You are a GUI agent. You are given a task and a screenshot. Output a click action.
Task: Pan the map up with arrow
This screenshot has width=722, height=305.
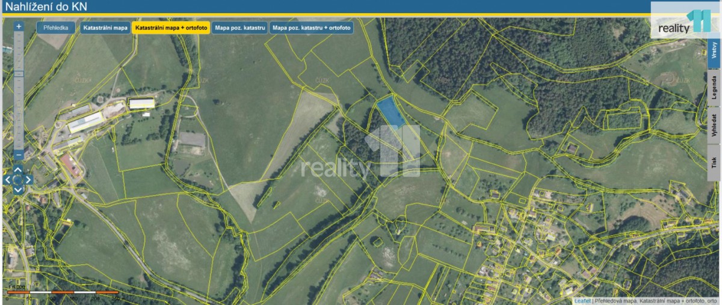18,170
